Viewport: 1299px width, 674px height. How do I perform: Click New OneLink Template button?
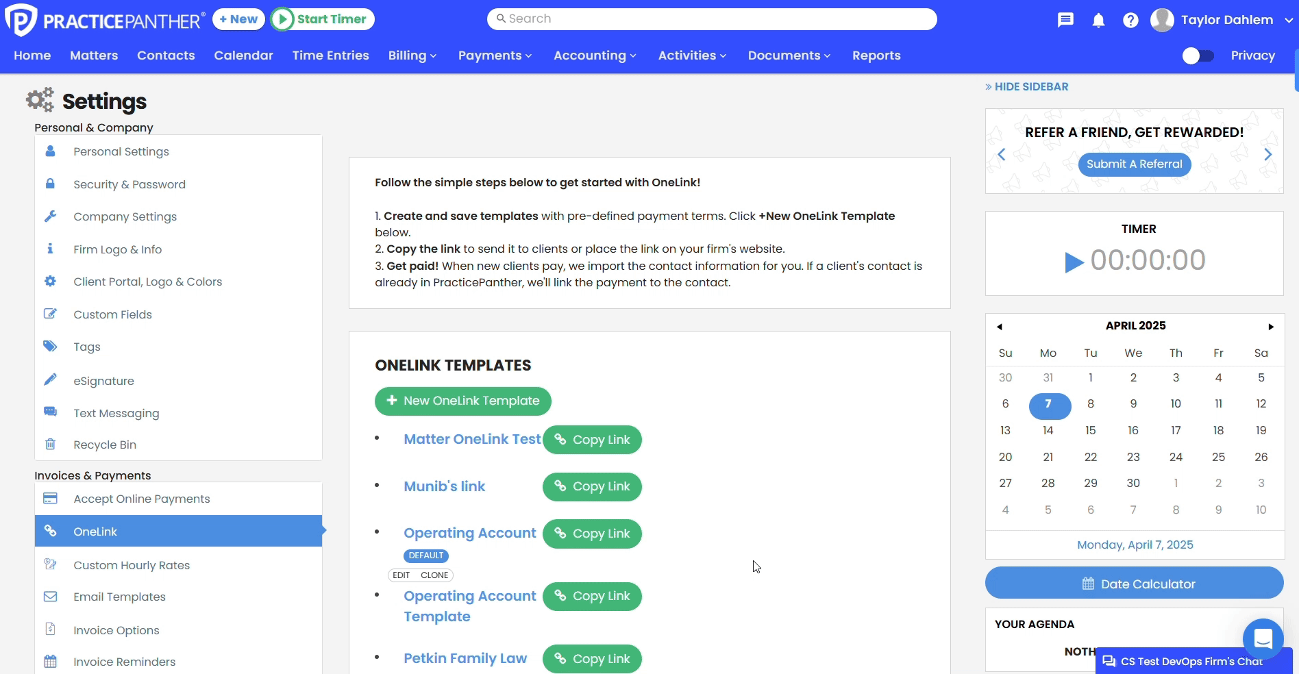463,401
